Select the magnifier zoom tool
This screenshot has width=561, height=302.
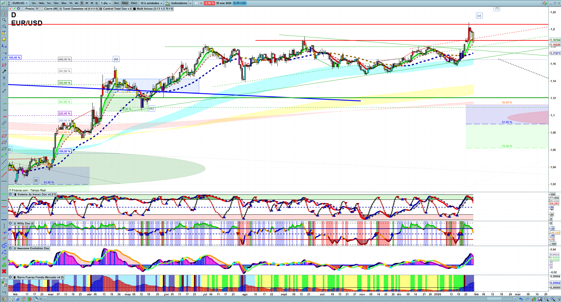pos(4,20)
